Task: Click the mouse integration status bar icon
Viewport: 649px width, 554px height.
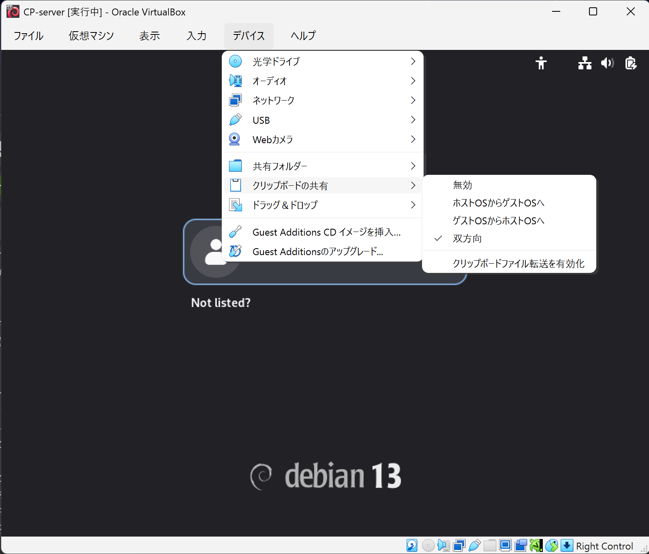Action: point(551,545)
